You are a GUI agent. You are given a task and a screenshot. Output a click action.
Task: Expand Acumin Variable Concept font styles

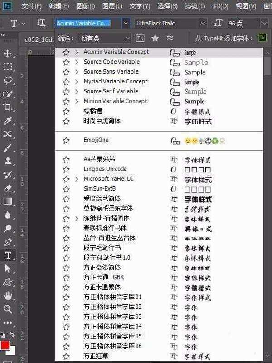[x=76, y=52]
